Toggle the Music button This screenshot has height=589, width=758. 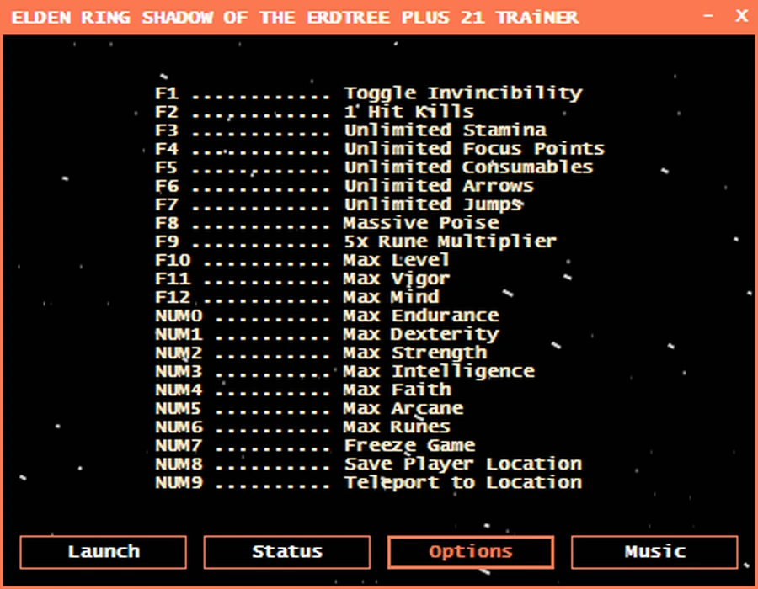point(654,552)
